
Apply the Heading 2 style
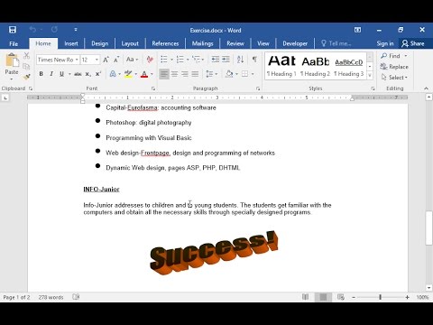click(315, 66)
